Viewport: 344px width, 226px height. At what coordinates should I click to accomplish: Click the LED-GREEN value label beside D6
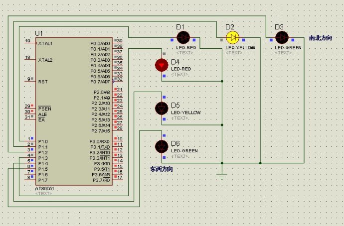(x=184, y=151)
